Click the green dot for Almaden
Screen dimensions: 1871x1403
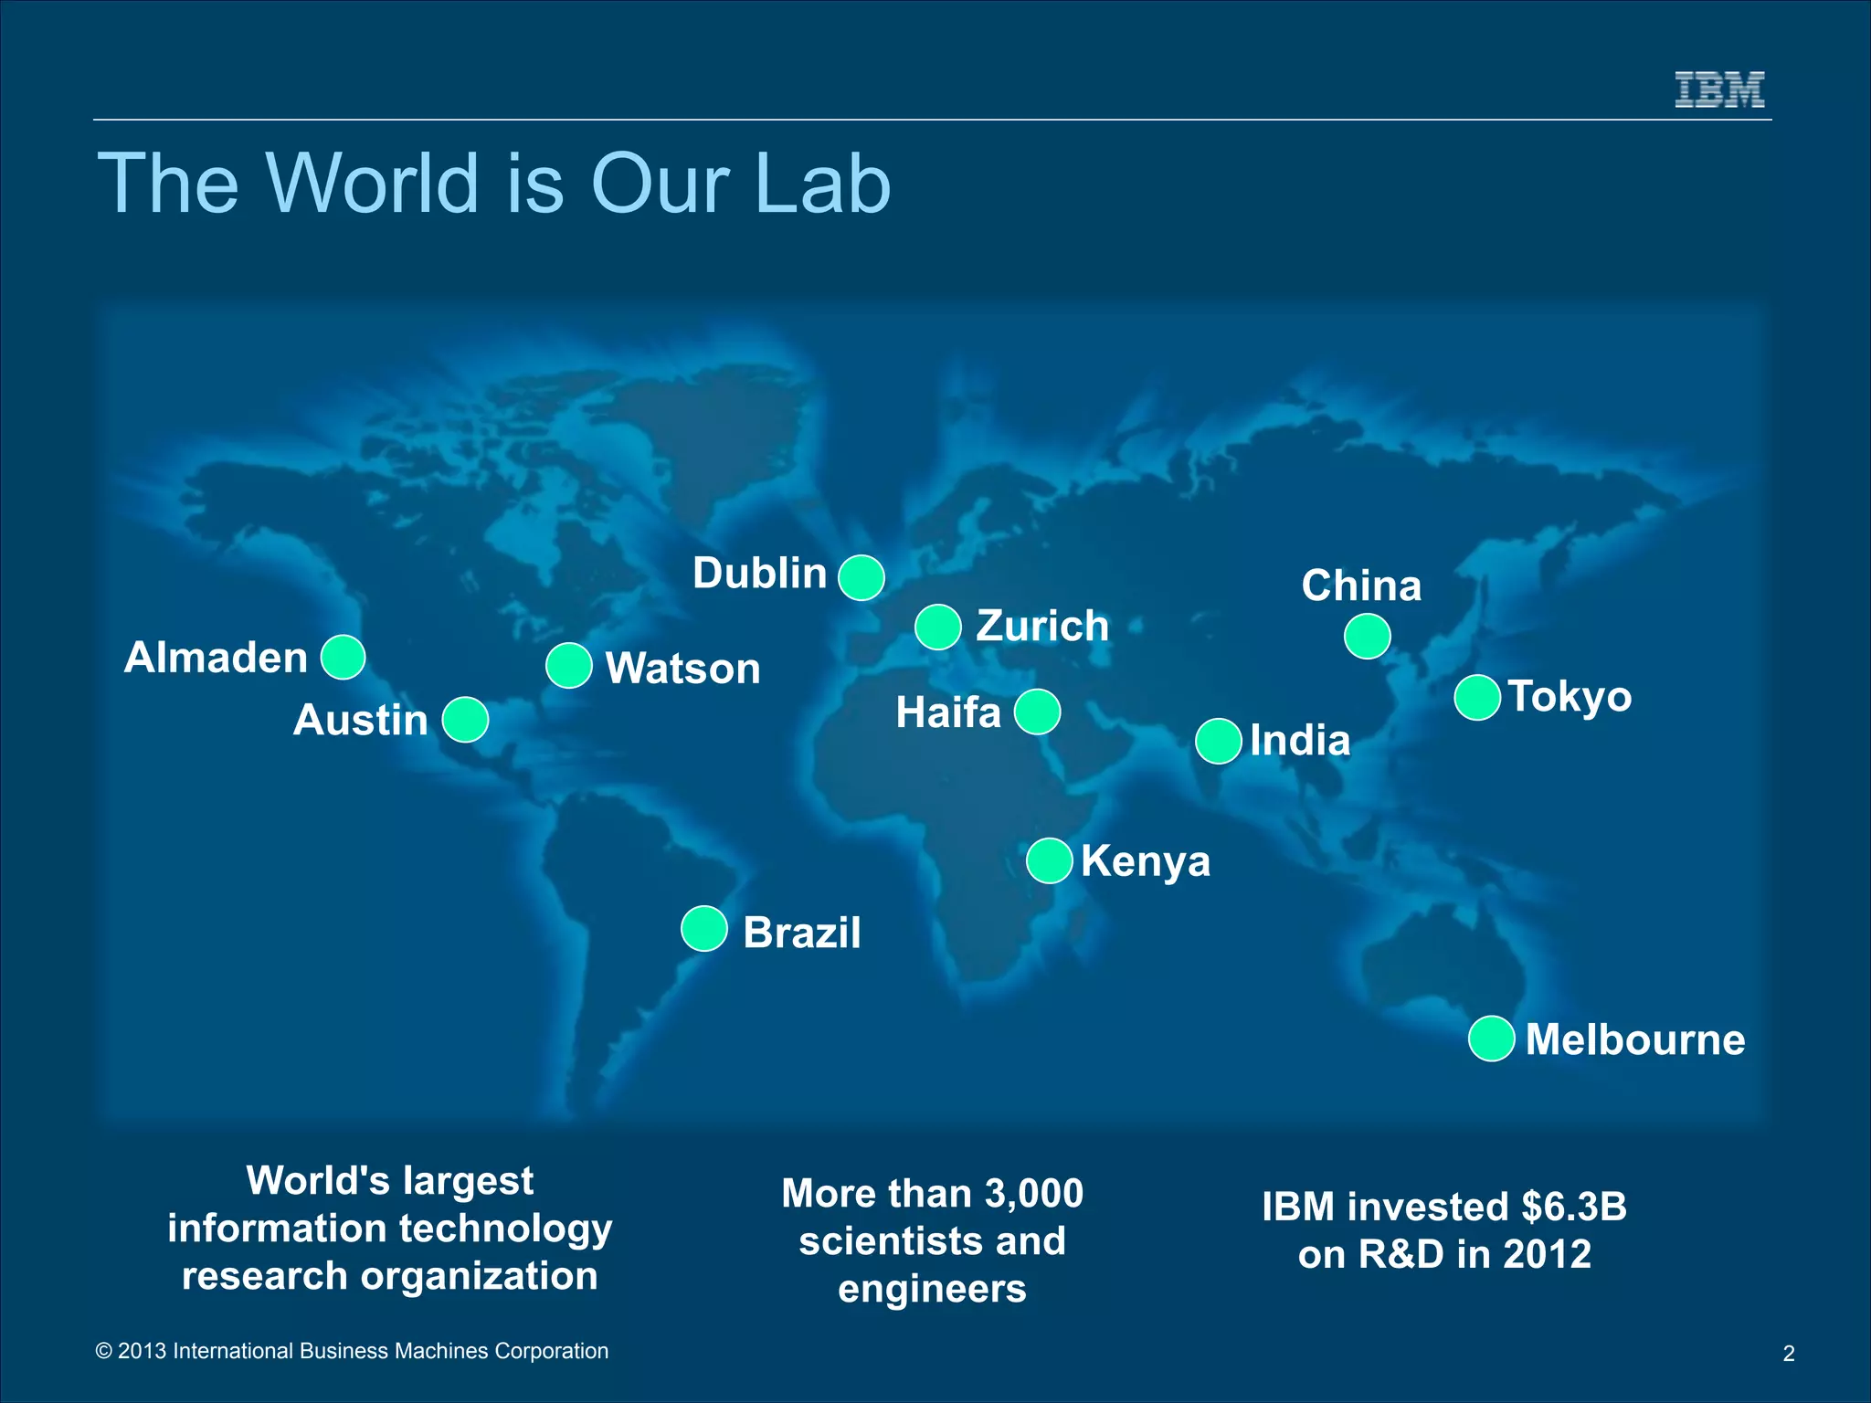tap(344, 657)
